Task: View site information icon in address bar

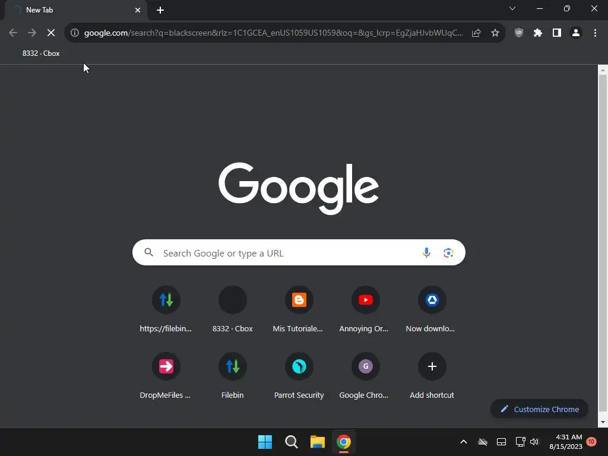Action: click(75, 33)
